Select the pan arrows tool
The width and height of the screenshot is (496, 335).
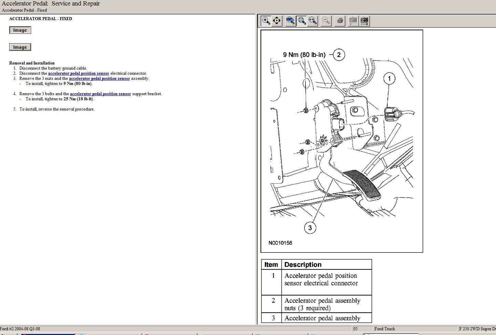(x=277, y=21)
